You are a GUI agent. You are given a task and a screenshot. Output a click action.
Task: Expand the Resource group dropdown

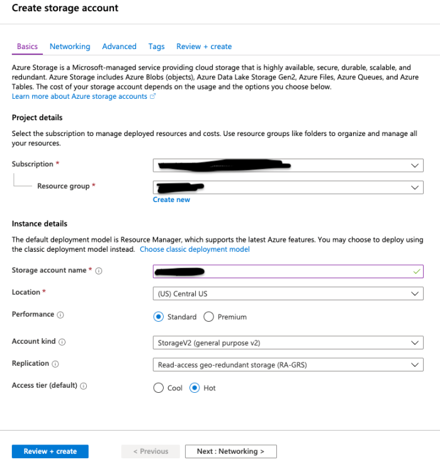point(288,187)
